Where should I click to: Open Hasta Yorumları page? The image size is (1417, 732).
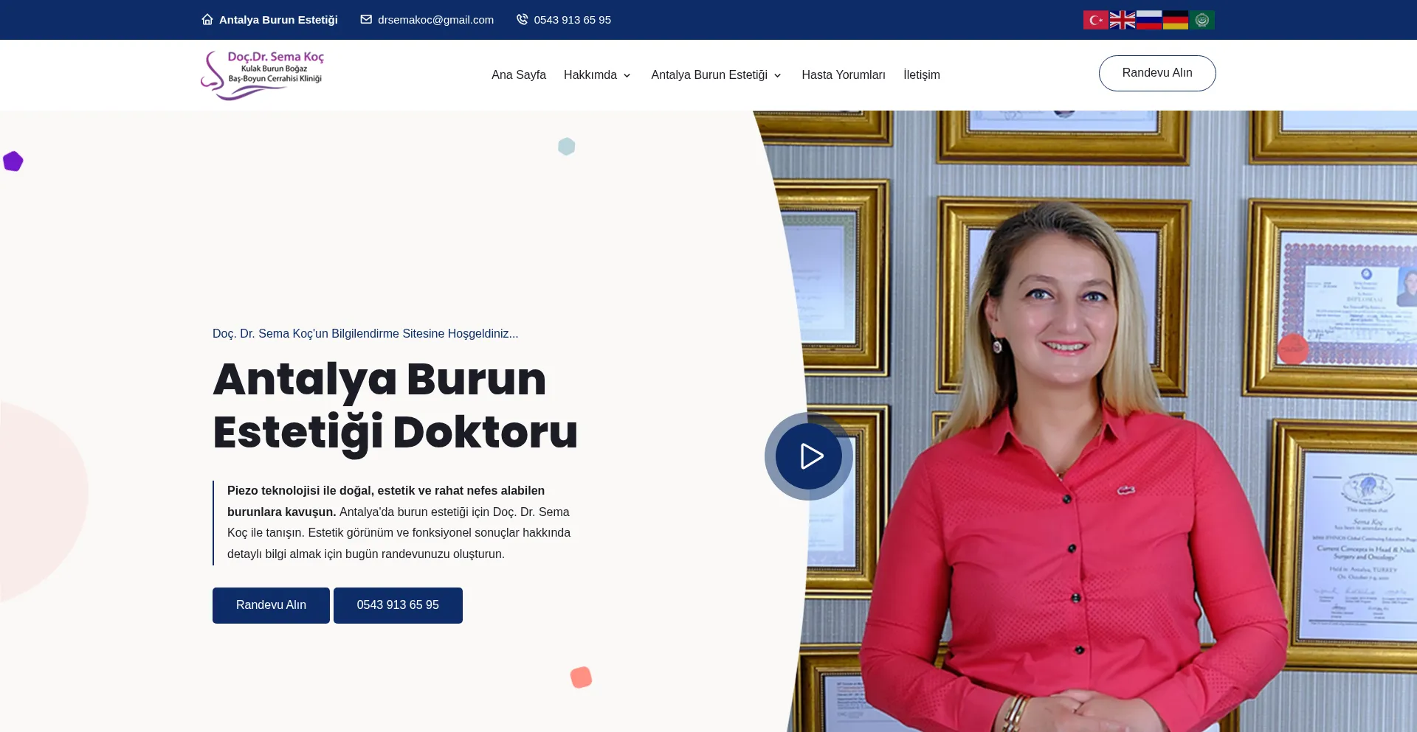pyautogui.click(x=844, y=74)
